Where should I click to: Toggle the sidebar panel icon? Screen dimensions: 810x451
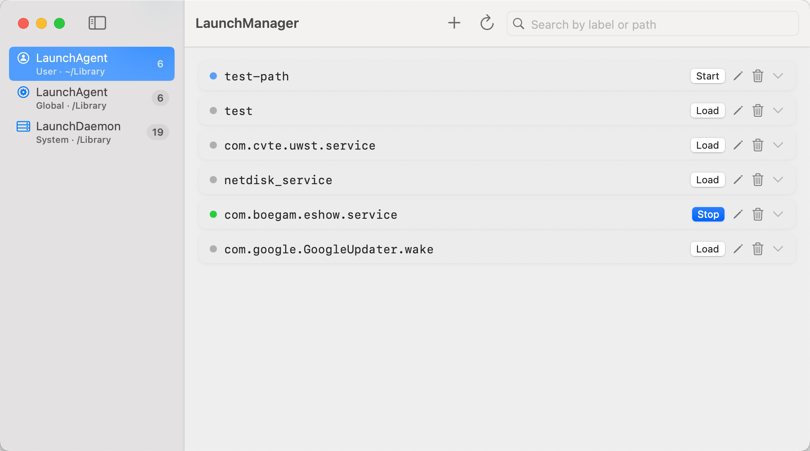[x=97, y=23]
